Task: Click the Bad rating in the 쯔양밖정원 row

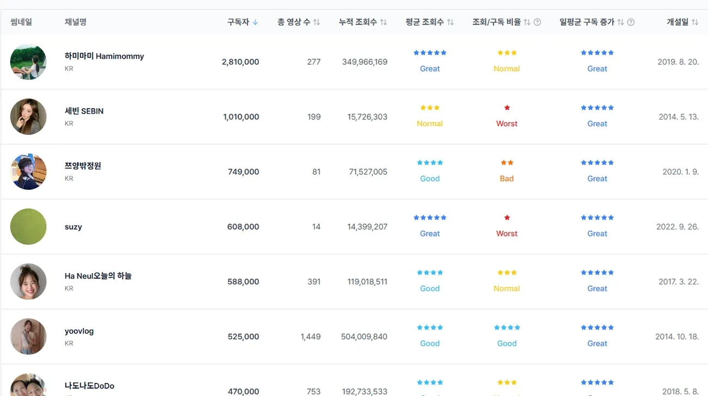Action: [507, 178]
